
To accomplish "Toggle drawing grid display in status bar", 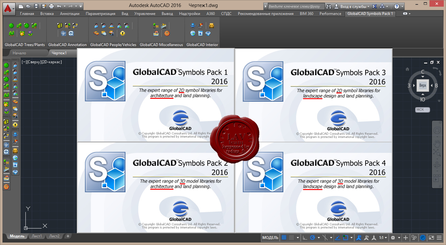I will pyautogui.click(x=284, y=237).
